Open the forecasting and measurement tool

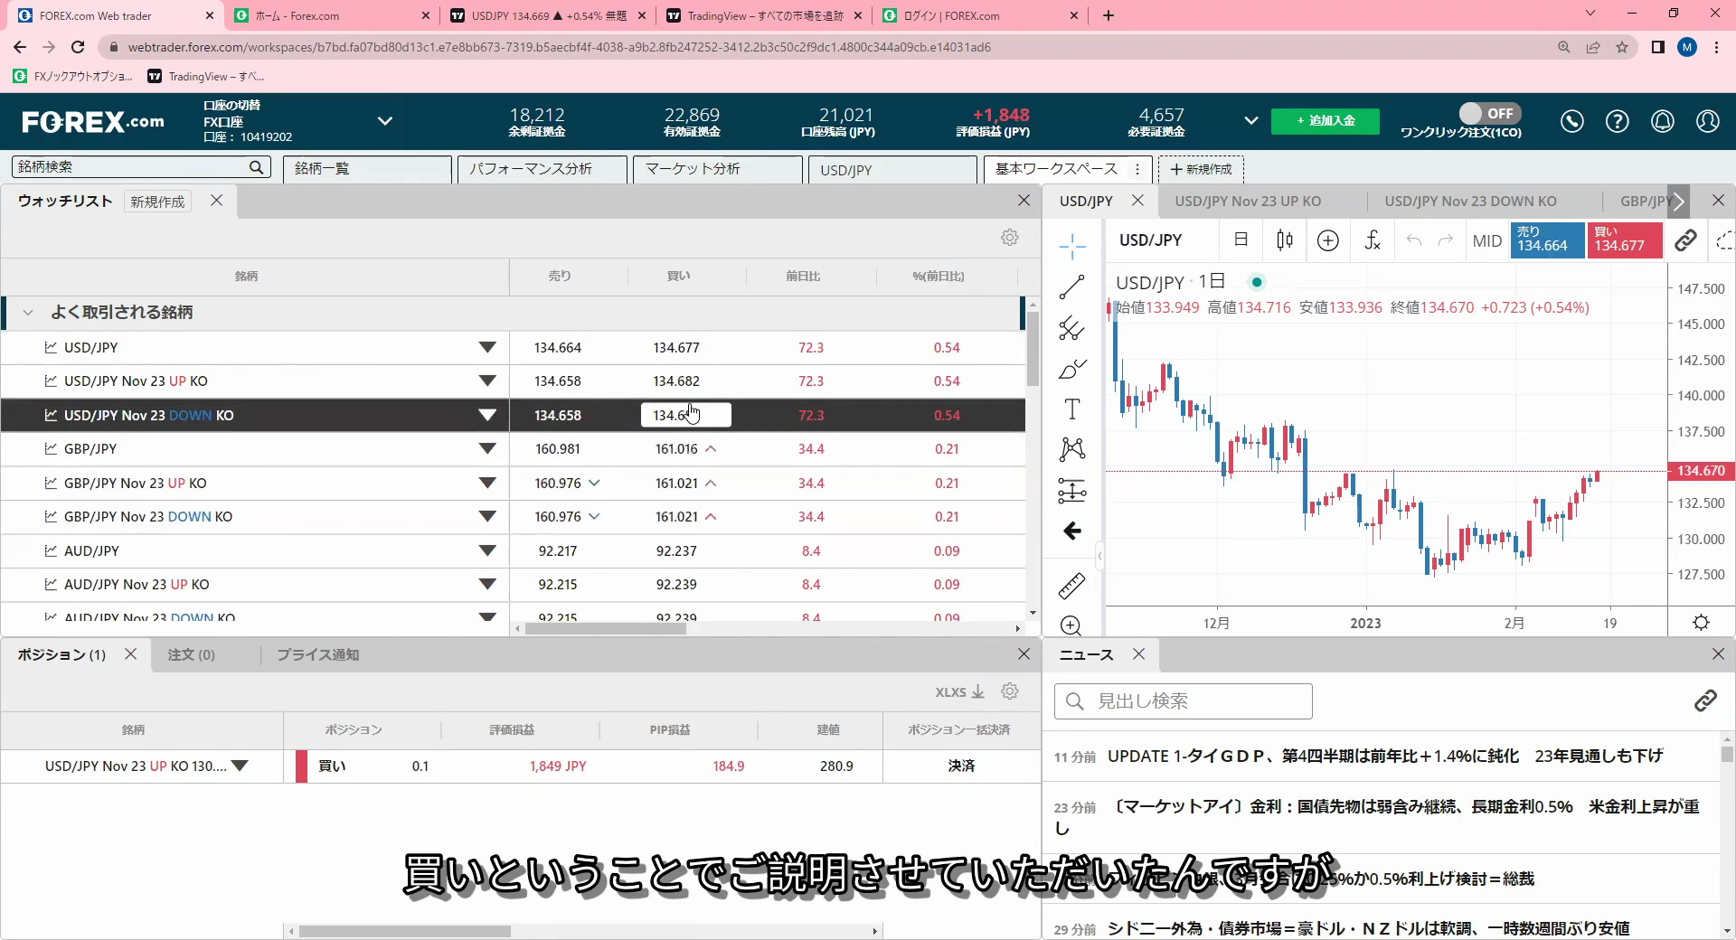1072,491
